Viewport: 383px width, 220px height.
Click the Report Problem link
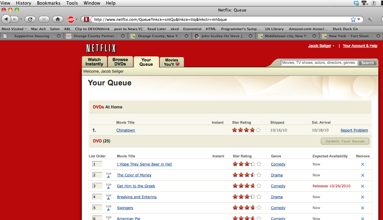tap(354, 130)
